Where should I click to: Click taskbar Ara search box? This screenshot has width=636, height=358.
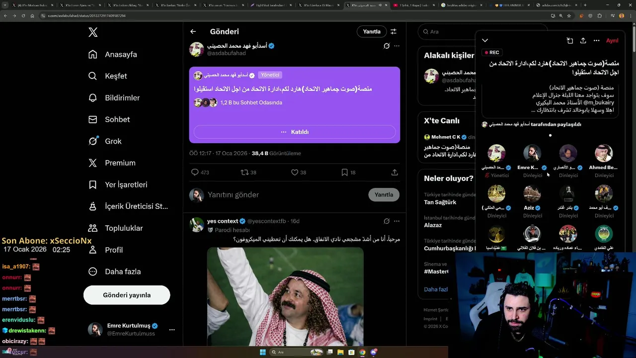(297, 352)
